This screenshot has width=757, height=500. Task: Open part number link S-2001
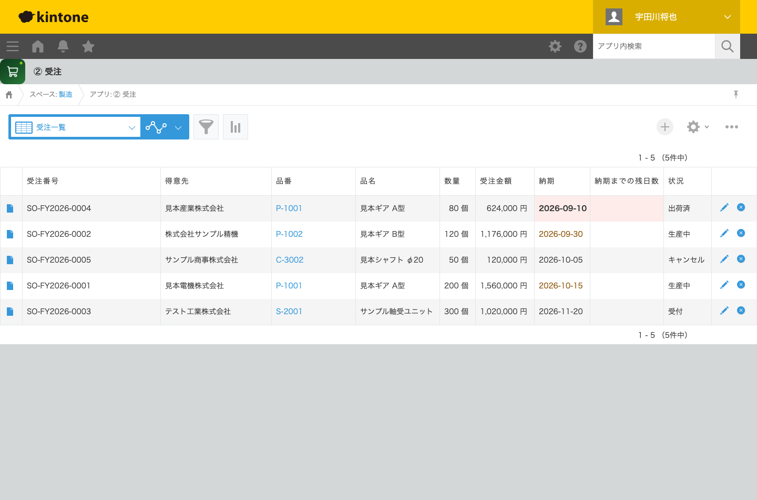click(x=289, y=312)
